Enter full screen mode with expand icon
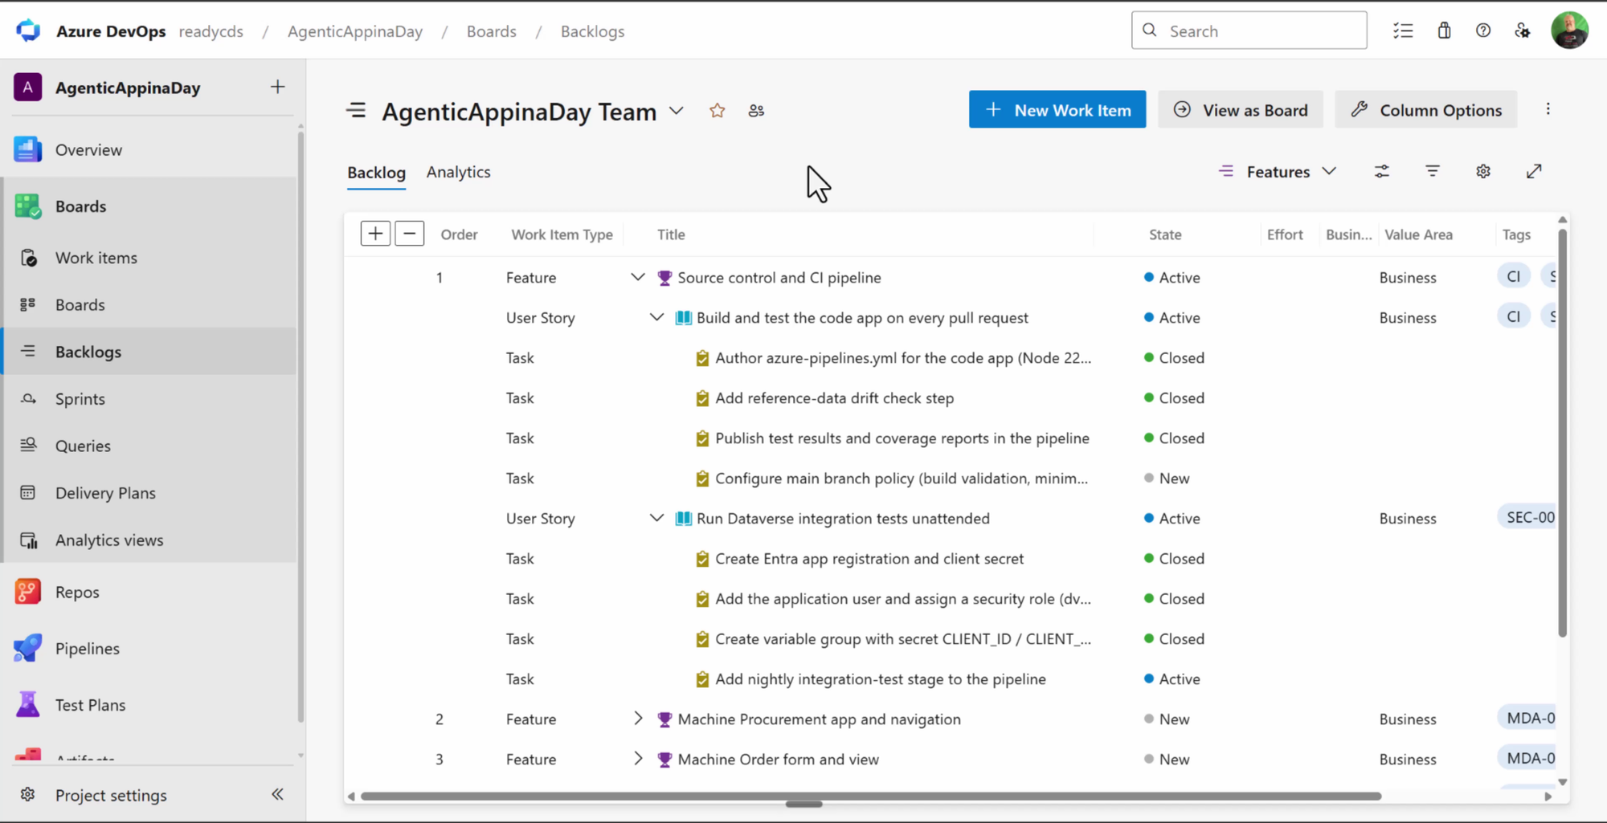Screen dimensions: 1607x823 click(x=1534, y=171)
